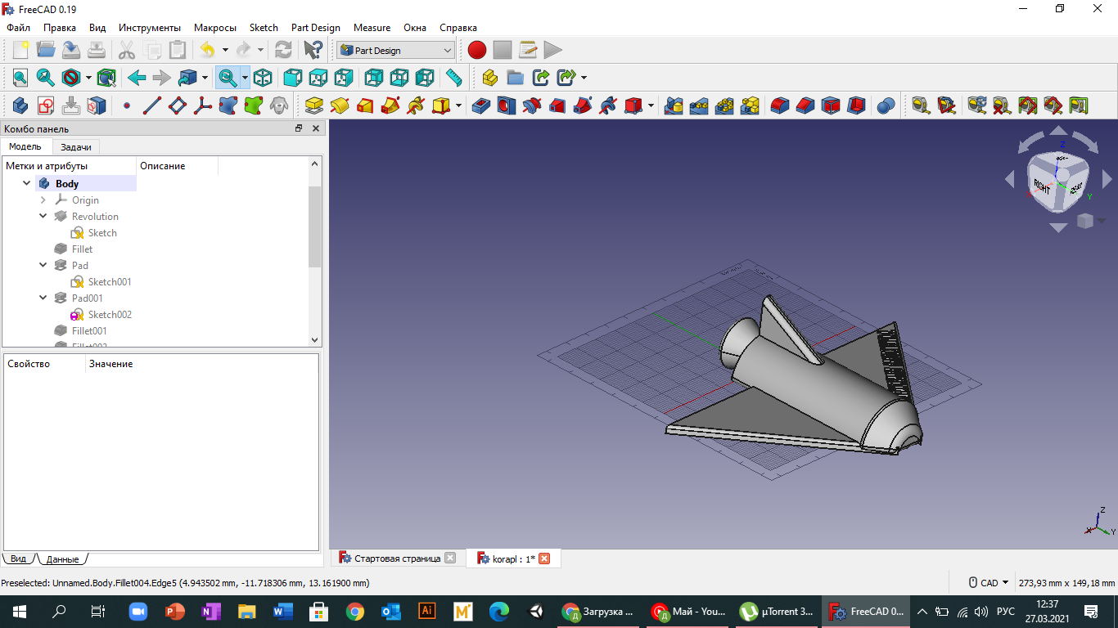Start macro recording with red circle
The width and height of the screenshot is (1118, 628).
[477, 50]
